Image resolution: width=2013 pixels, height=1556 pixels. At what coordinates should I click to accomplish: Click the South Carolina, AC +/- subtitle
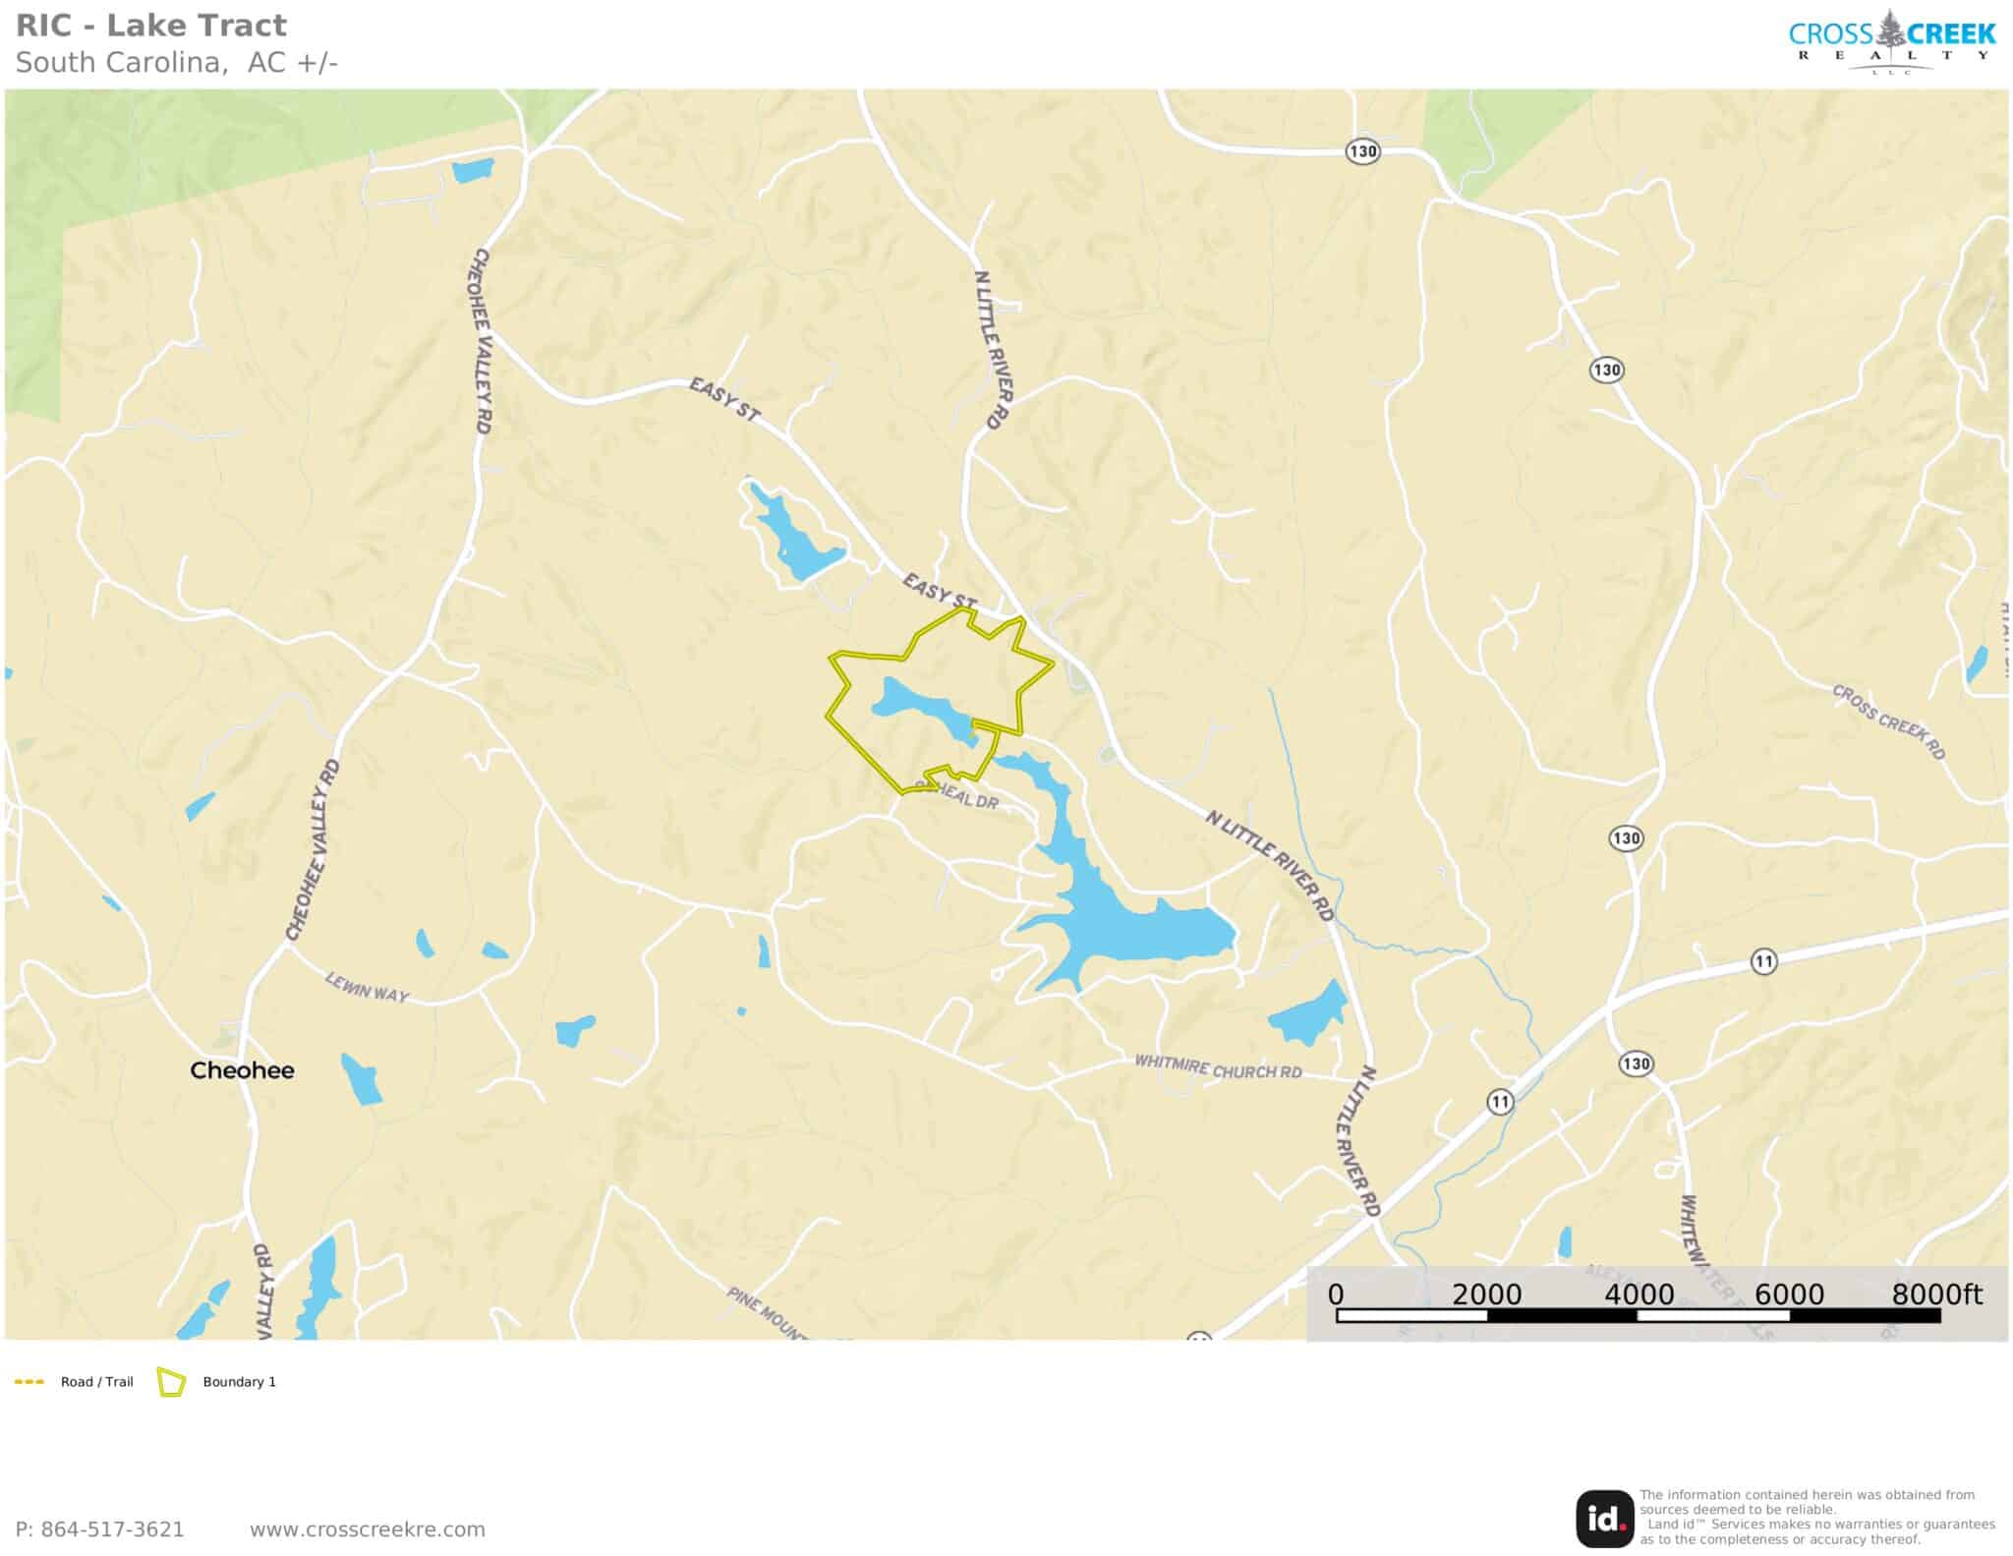177,62
